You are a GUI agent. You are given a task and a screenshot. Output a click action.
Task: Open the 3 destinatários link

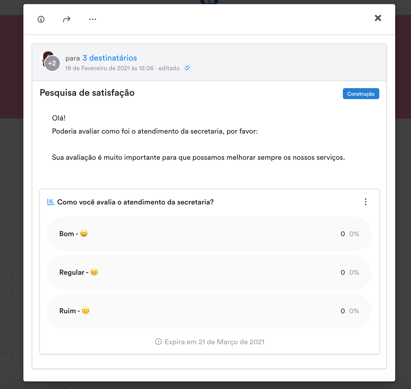109,58
